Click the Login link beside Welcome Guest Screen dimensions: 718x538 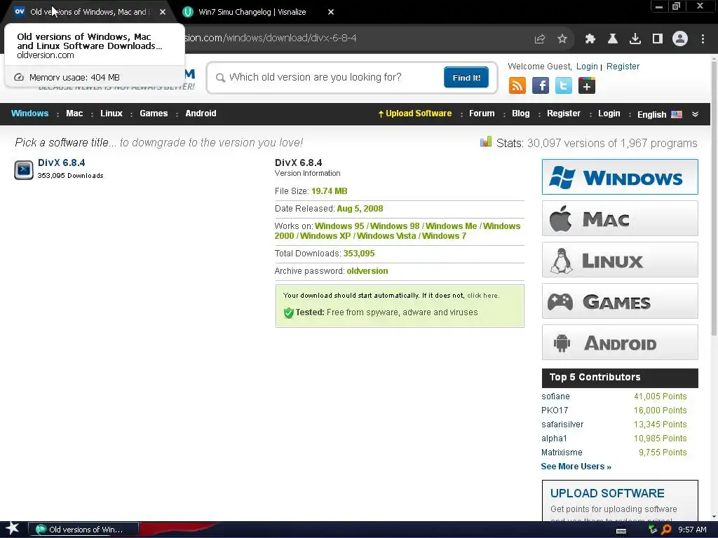(587, 67)
